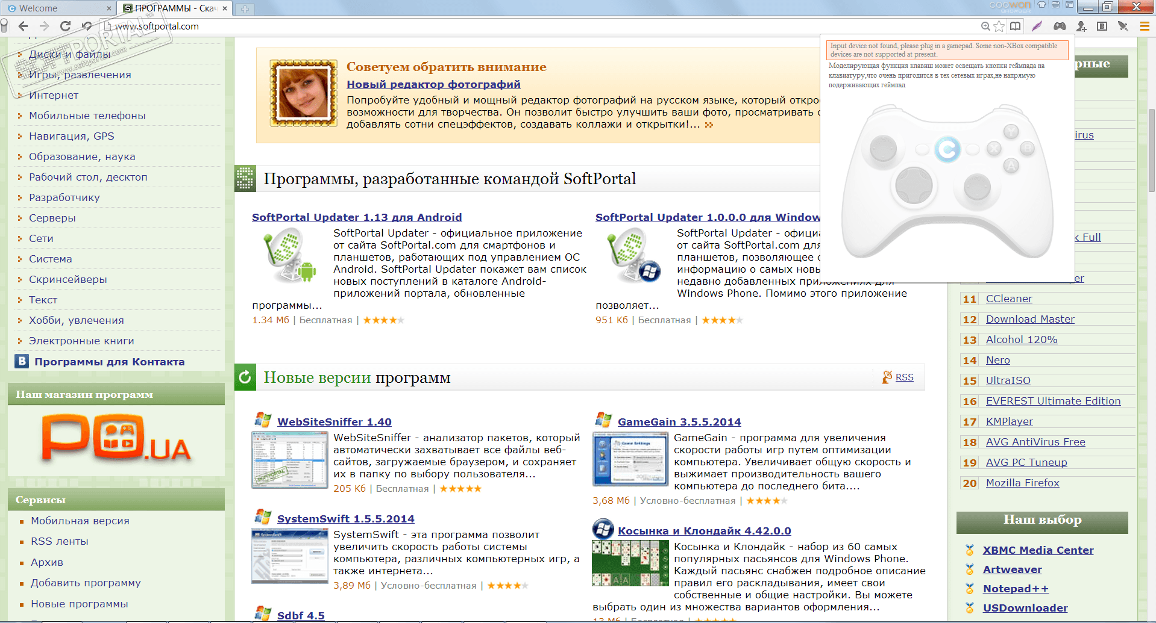The height and width of the screenshot is (623, 1156).
Task: Open the SystemSwift 1.5.5.2014 link
Action: (346, 519)
